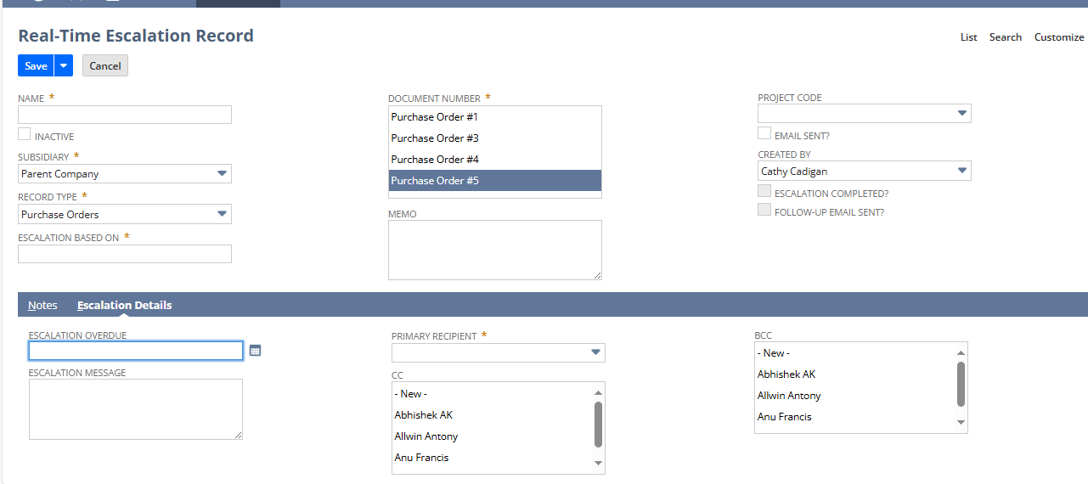
Task: Open the Record Type dropdown
Action: [x=222, y=214]
